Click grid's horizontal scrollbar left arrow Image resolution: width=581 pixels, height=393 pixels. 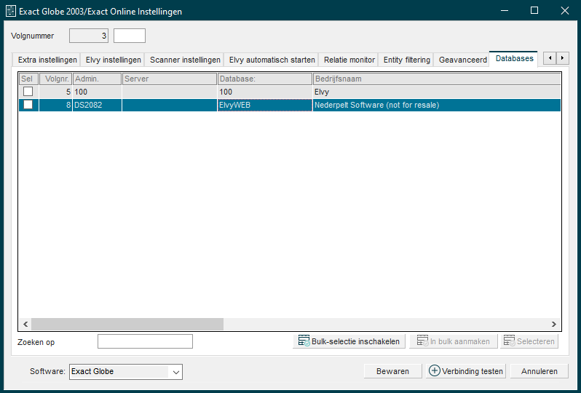pyautogui.click(x=25, y=324)
